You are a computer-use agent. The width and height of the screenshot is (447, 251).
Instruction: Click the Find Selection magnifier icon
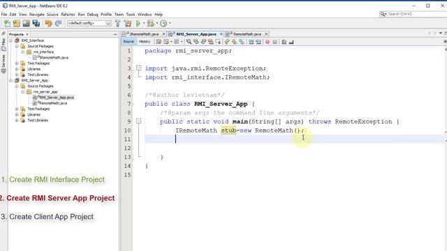(x=189, y=42)
